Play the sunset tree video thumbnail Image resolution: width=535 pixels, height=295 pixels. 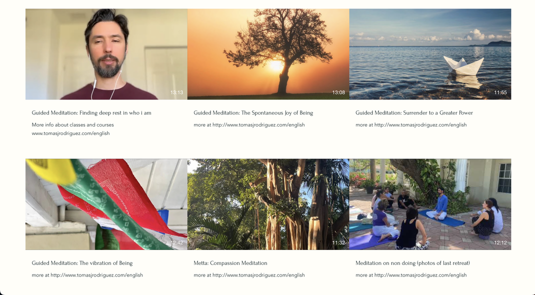[x=268, y=54]
